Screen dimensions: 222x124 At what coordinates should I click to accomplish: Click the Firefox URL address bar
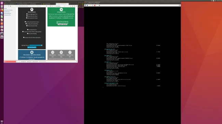pyautogui.click(x=31, y=6)
